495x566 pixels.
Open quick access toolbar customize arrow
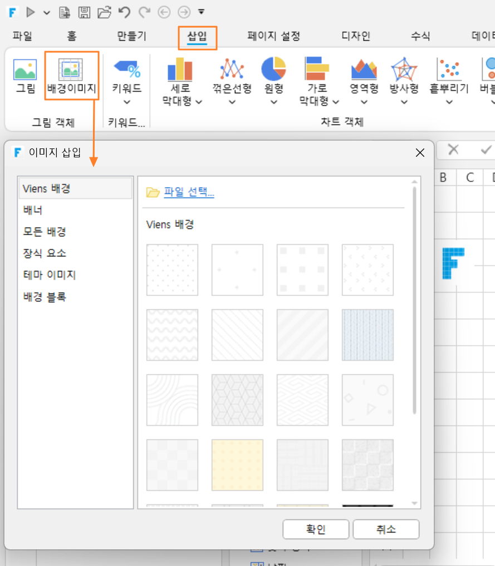tap(202, 12)
